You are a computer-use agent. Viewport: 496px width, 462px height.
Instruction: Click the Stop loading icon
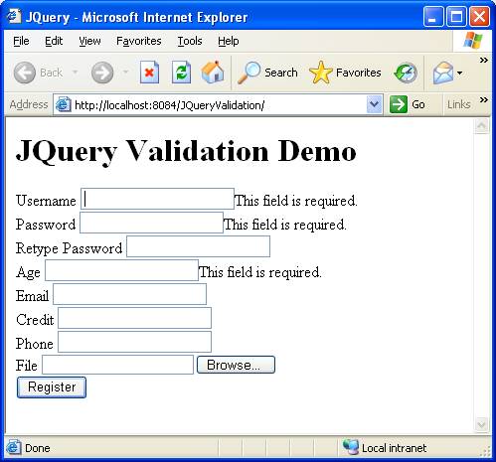point(149,73)
